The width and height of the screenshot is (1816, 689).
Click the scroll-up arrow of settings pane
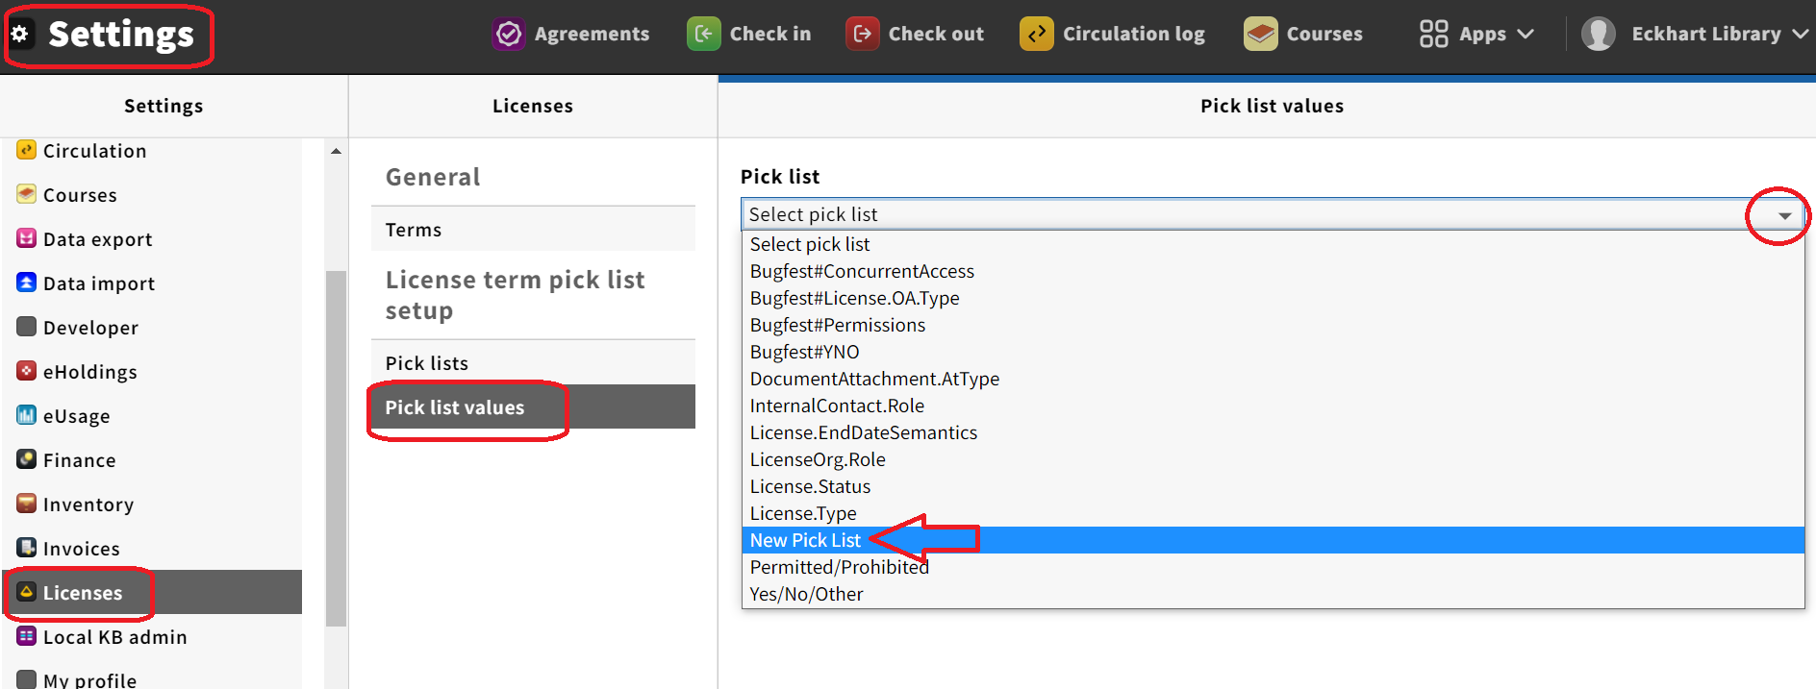point(336,151)
